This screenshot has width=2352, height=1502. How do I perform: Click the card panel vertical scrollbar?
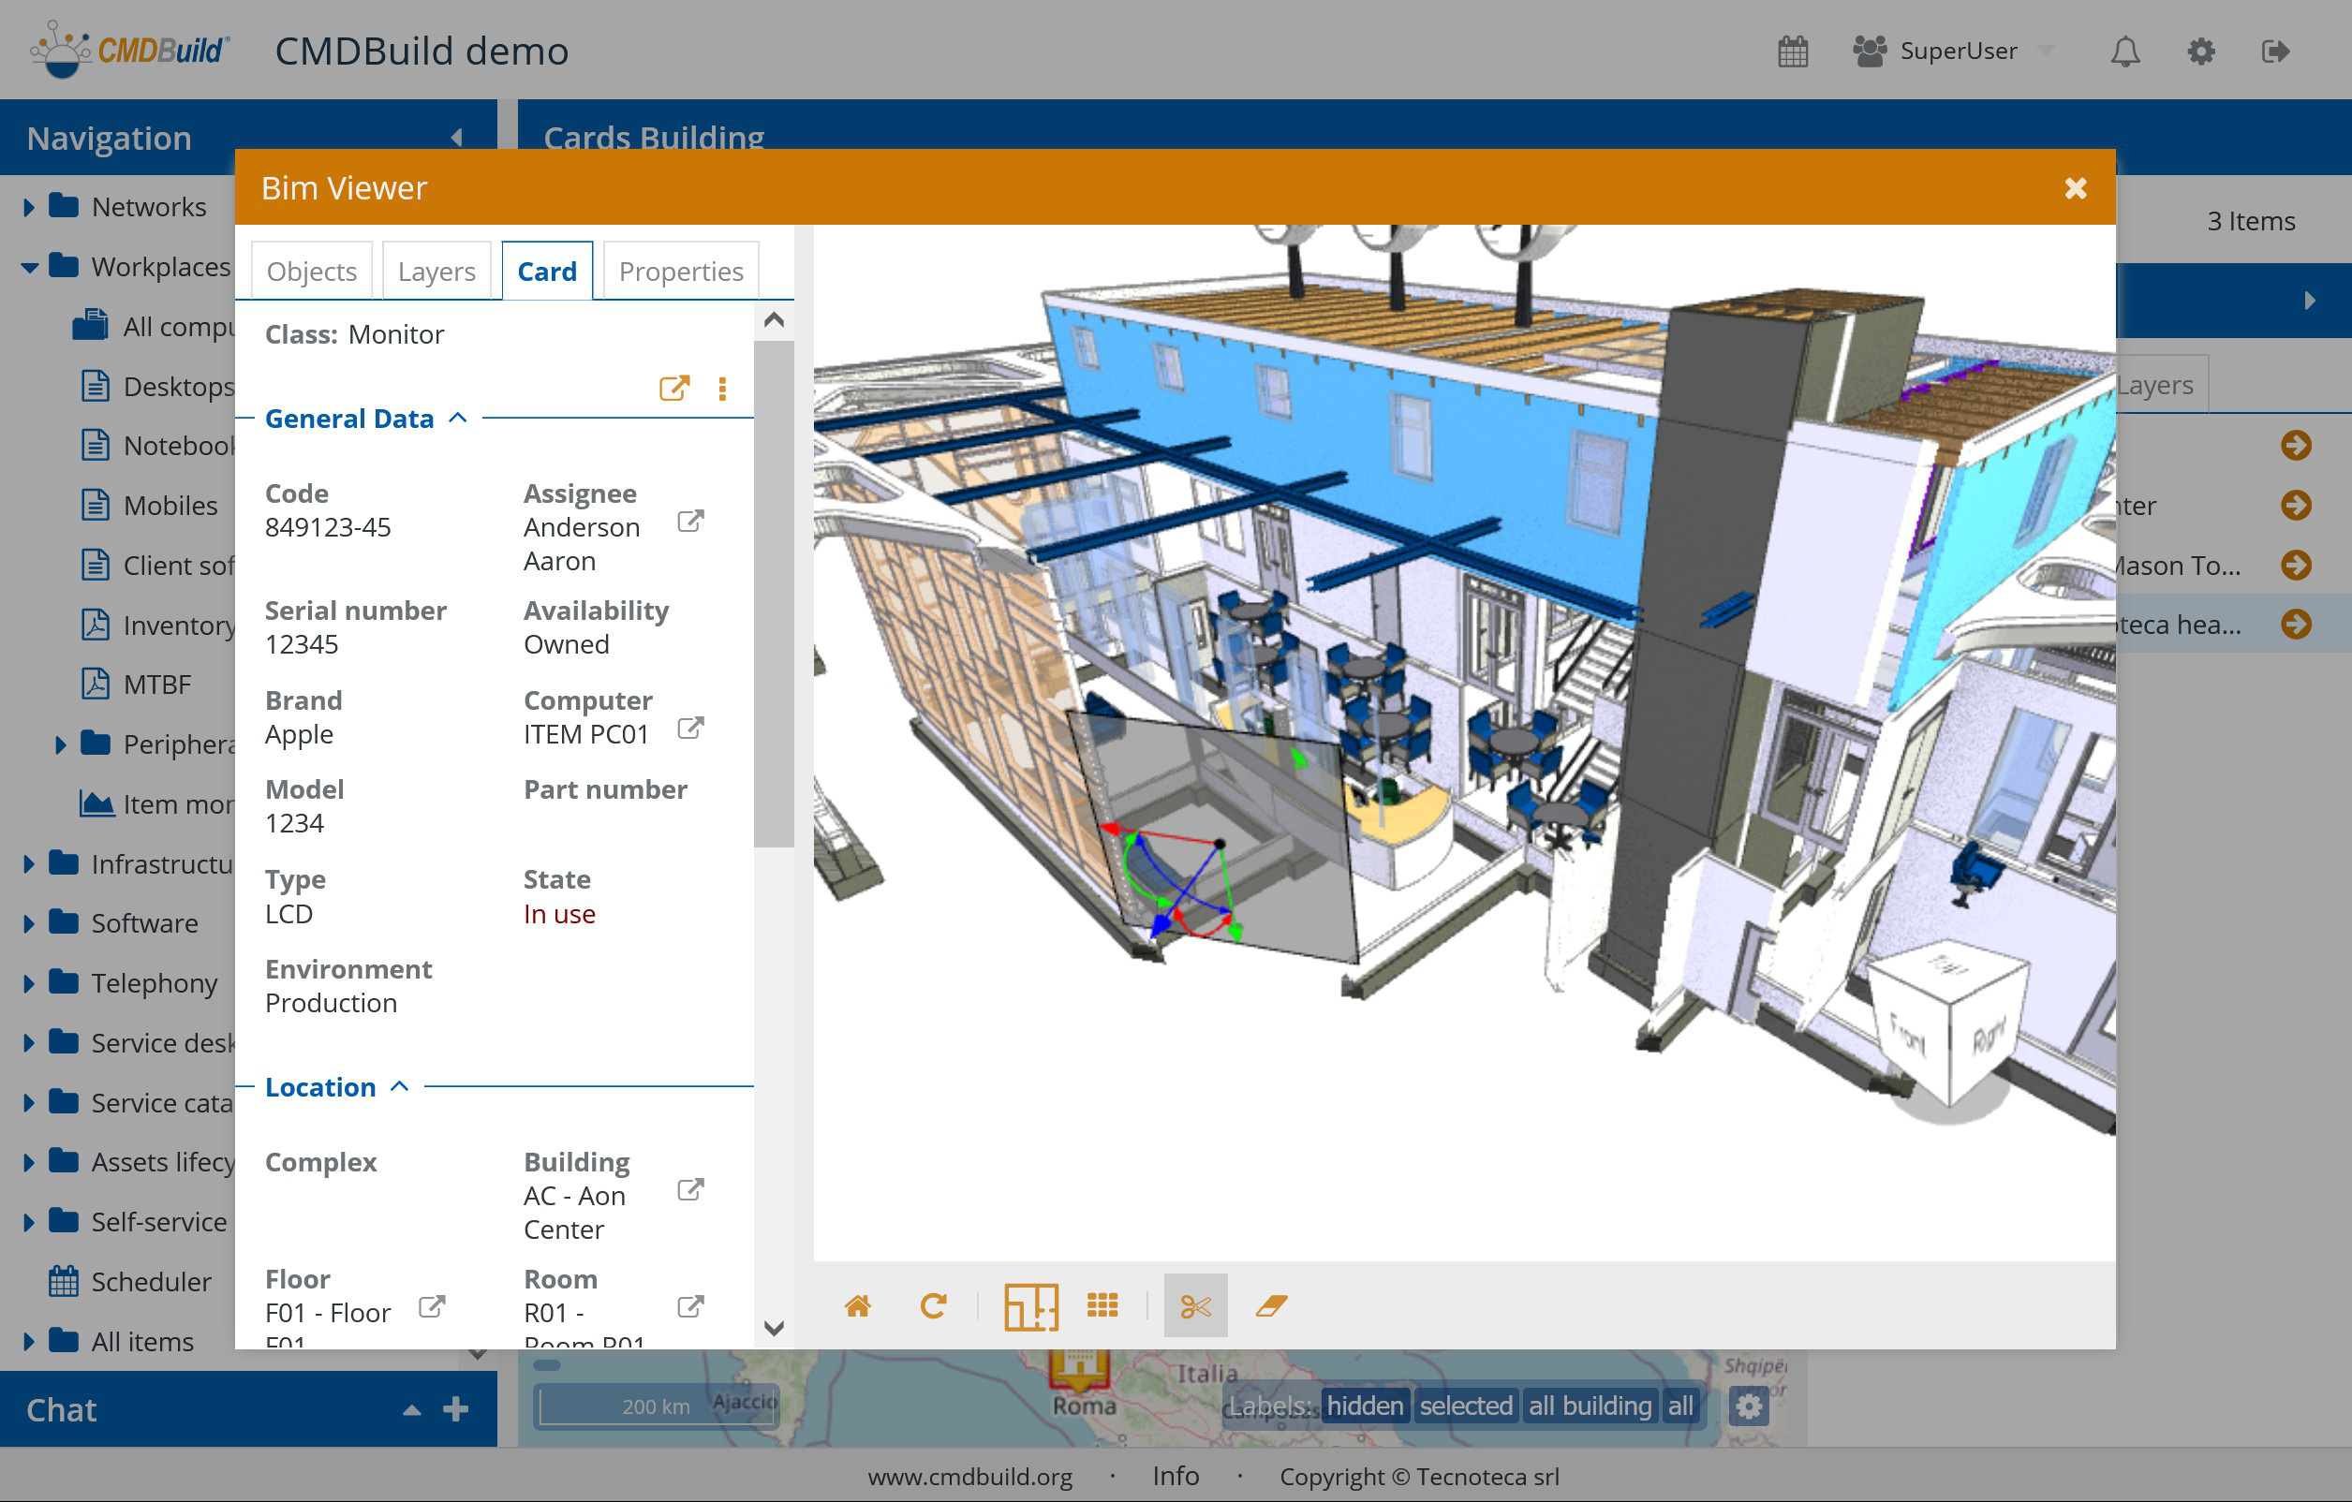click(x=774, y=594)
